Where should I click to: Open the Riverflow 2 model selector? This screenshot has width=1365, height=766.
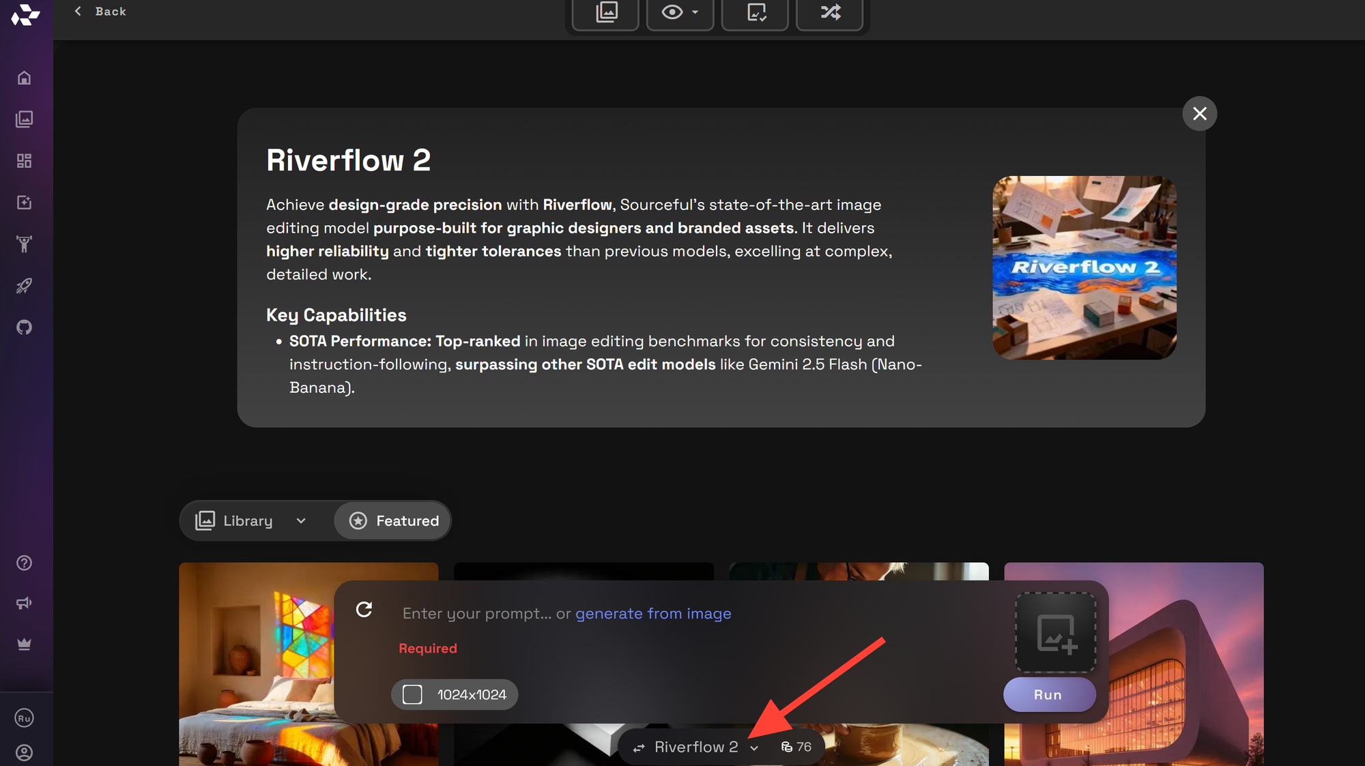[x=696, y=747]
